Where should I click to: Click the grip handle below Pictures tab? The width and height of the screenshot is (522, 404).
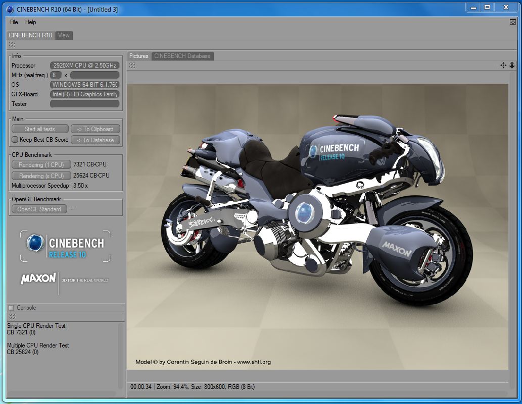[132, 66]
